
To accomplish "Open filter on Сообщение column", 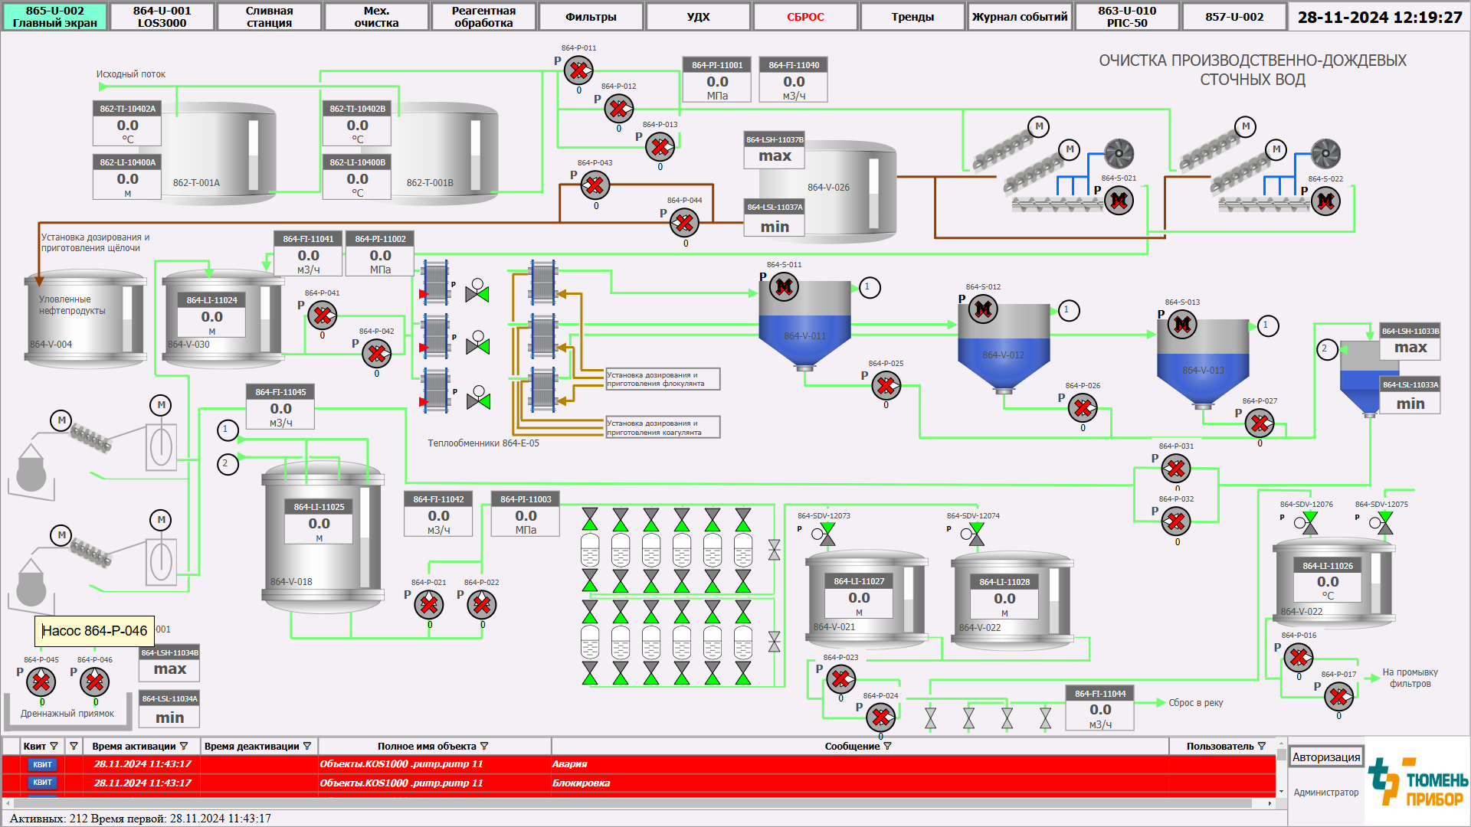I will 887,746.
